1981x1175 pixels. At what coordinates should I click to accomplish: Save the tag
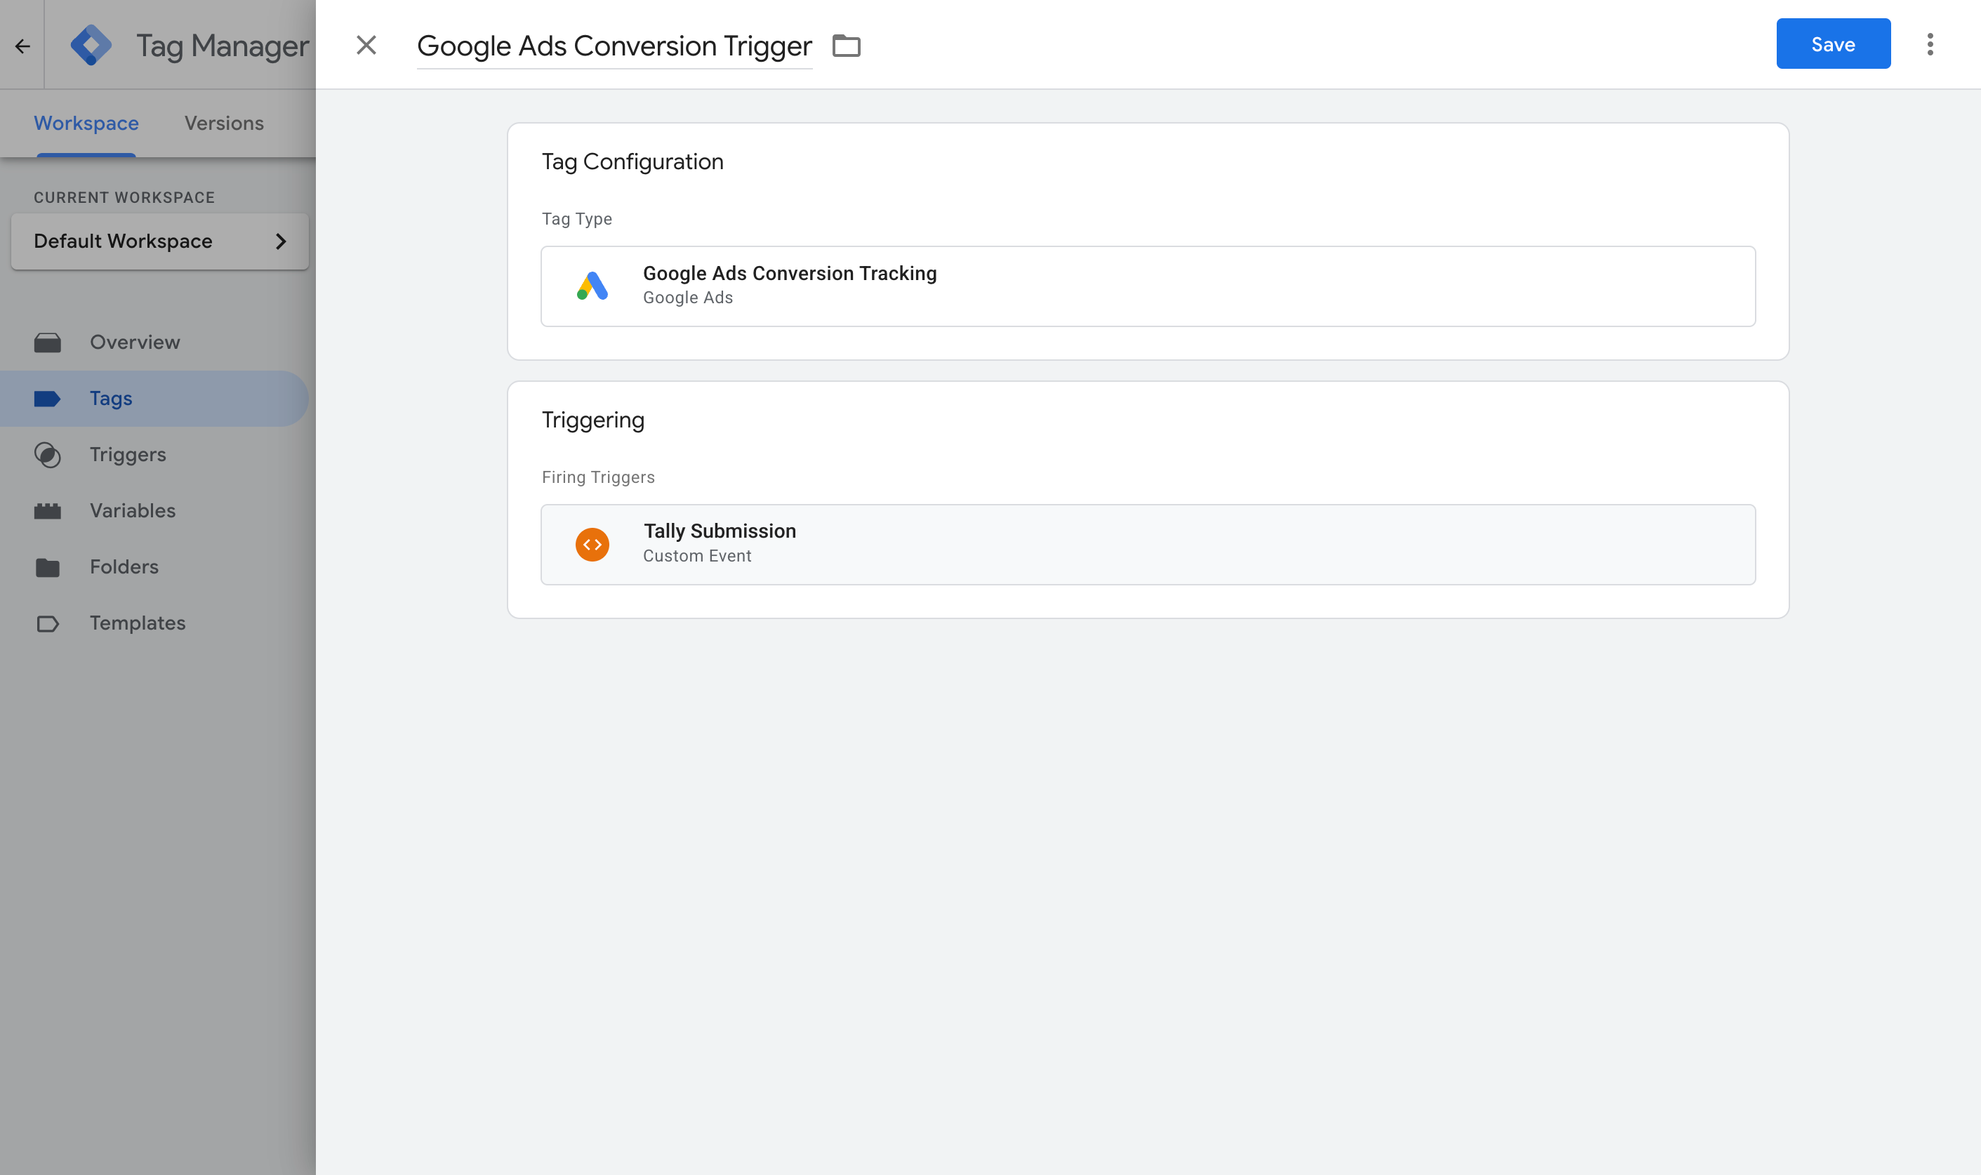[1833, 44]
